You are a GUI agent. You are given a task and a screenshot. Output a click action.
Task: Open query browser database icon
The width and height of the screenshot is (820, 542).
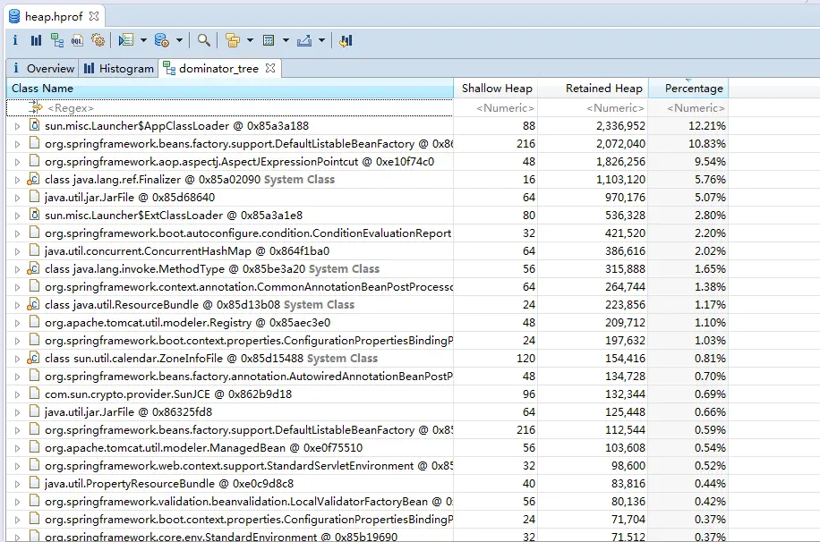tap(162, 40)
